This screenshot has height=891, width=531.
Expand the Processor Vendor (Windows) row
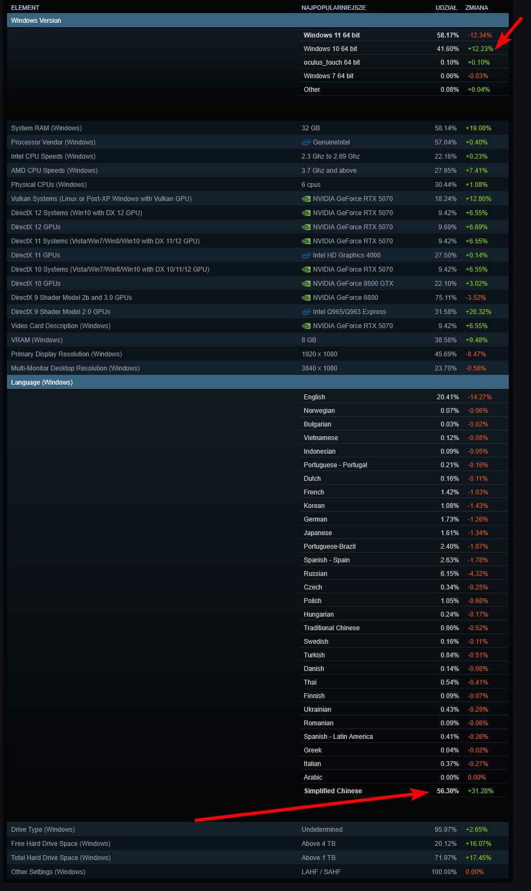pos(258,142)
